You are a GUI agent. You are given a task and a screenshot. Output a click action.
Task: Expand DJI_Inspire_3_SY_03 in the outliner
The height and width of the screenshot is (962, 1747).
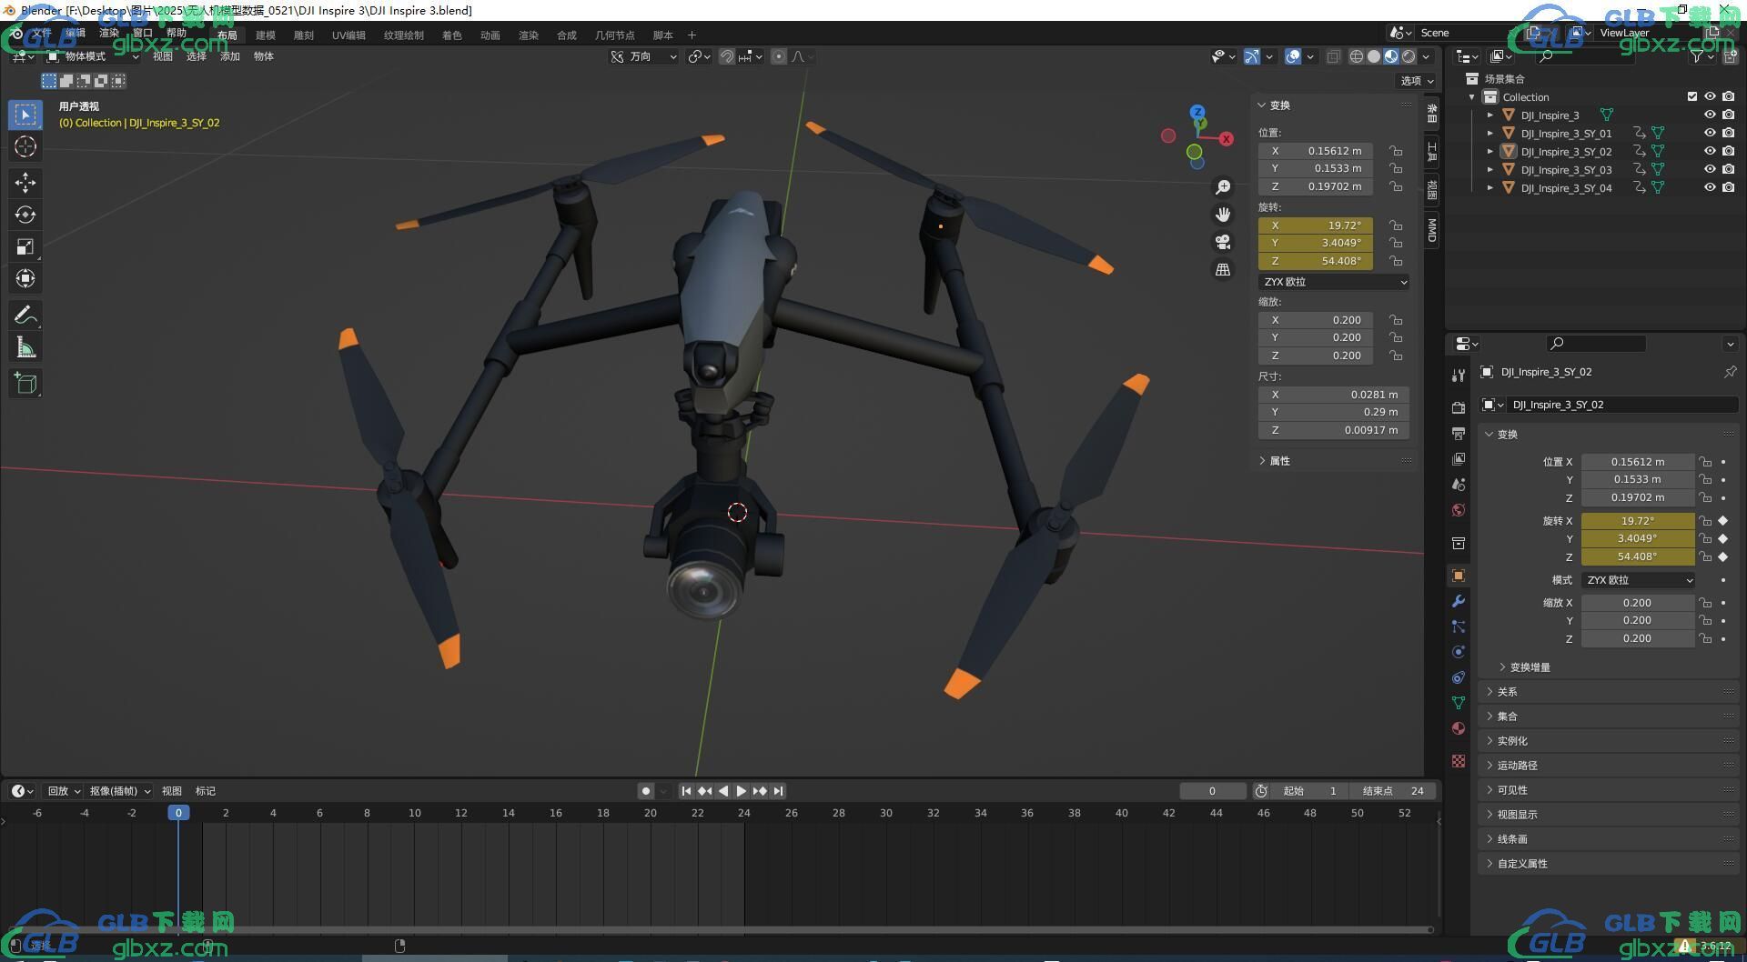click(x=1489, y=170)
